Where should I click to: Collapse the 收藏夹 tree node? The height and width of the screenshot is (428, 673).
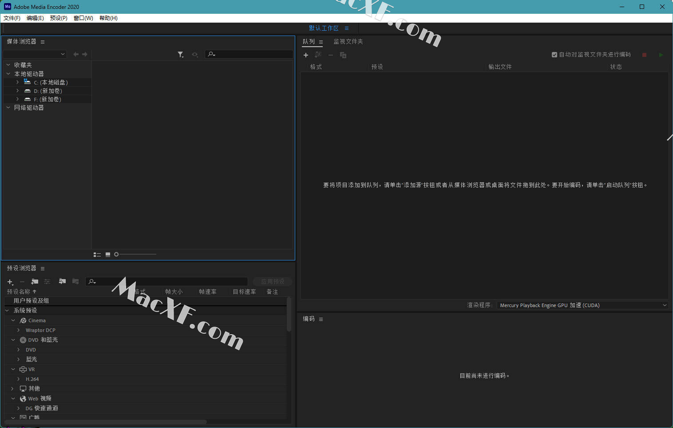pos(8,65)
